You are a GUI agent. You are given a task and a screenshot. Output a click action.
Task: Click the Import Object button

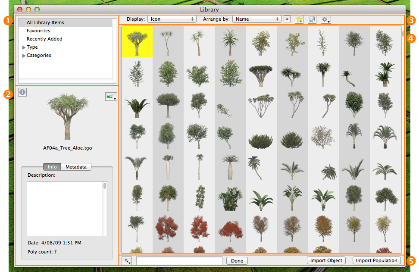coord(326,260)
